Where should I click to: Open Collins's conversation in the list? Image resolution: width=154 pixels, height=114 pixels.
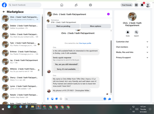point(21,36)
